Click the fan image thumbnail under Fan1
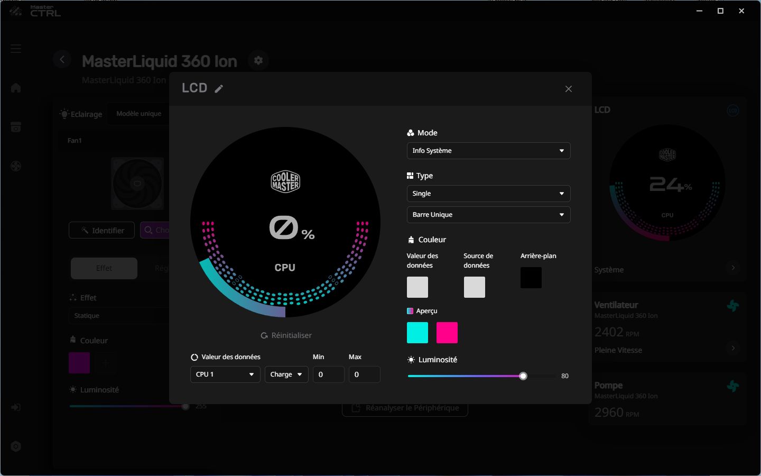Image resolution: width=761 pixels, height=476 pixels. pyautogui.click(x=137, y=184)
